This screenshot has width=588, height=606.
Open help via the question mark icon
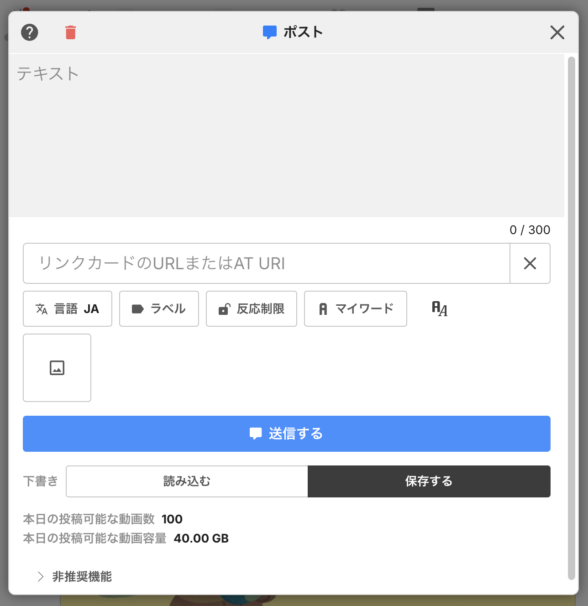pyautogui.click(x=30, y=32)
